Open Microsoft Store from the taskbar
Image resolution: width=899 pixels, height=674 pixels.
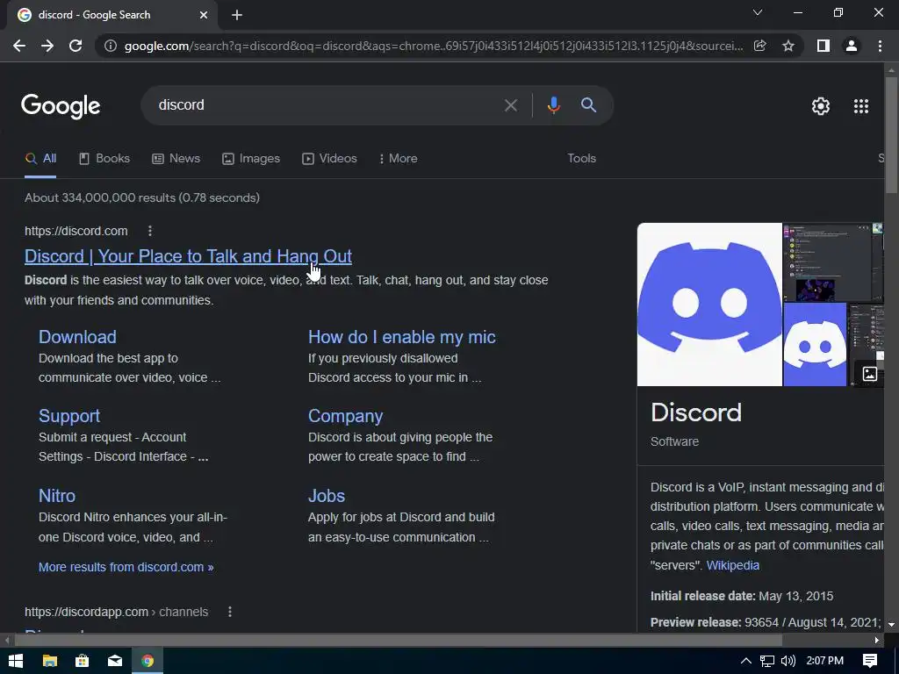pos(82,661)
